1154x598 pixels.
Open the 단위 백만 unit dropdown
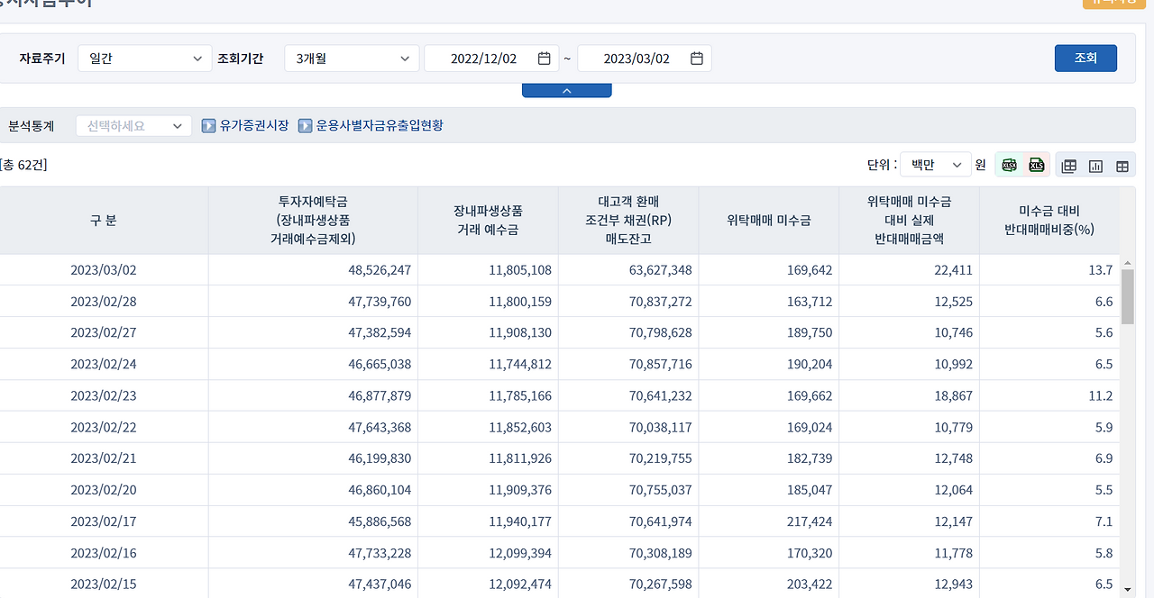936,165
